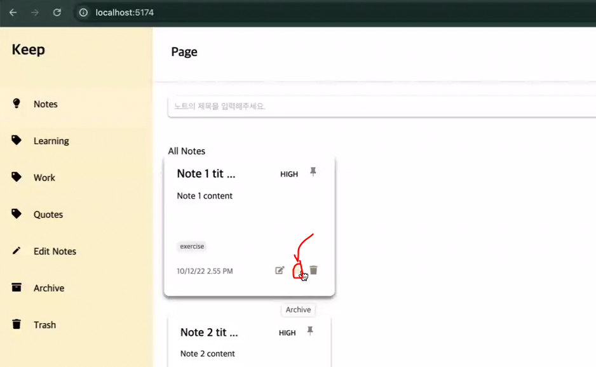Click the browser forward arrow

coord(35,13)
